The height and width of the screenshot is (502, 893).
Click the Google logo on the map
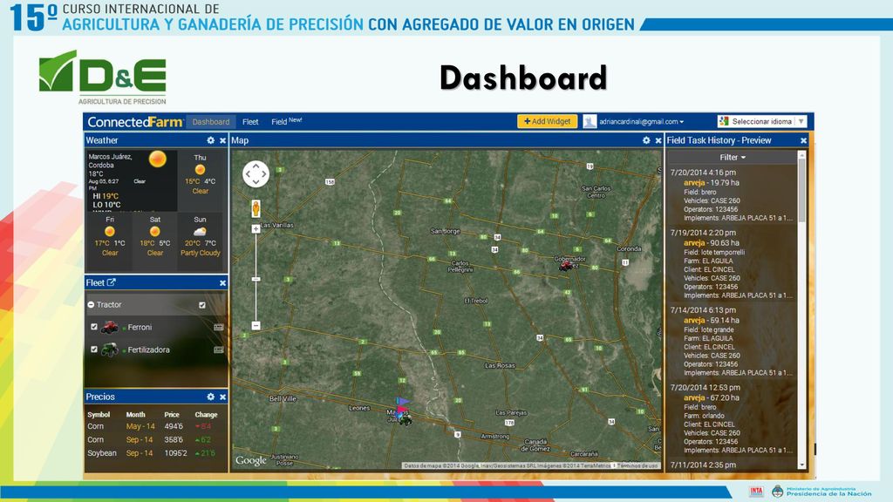251,460
